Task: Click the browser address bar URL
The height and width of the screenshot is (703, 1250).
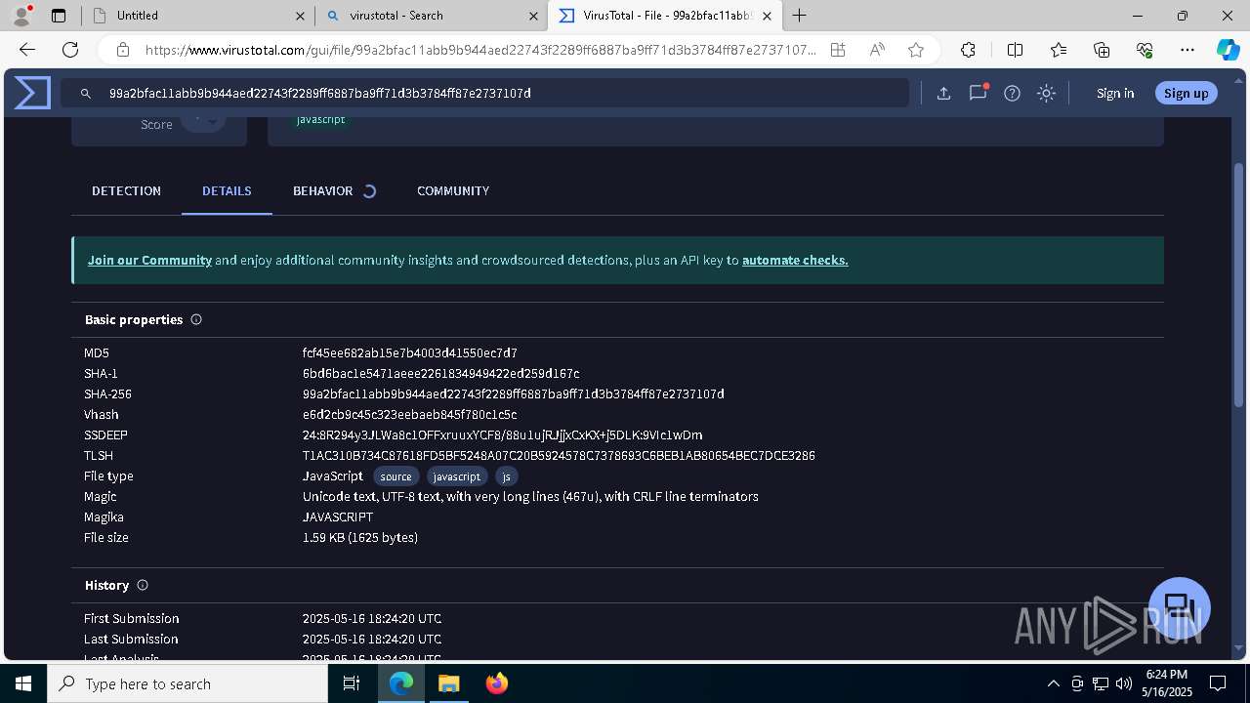Action: [x=480, y=50]
